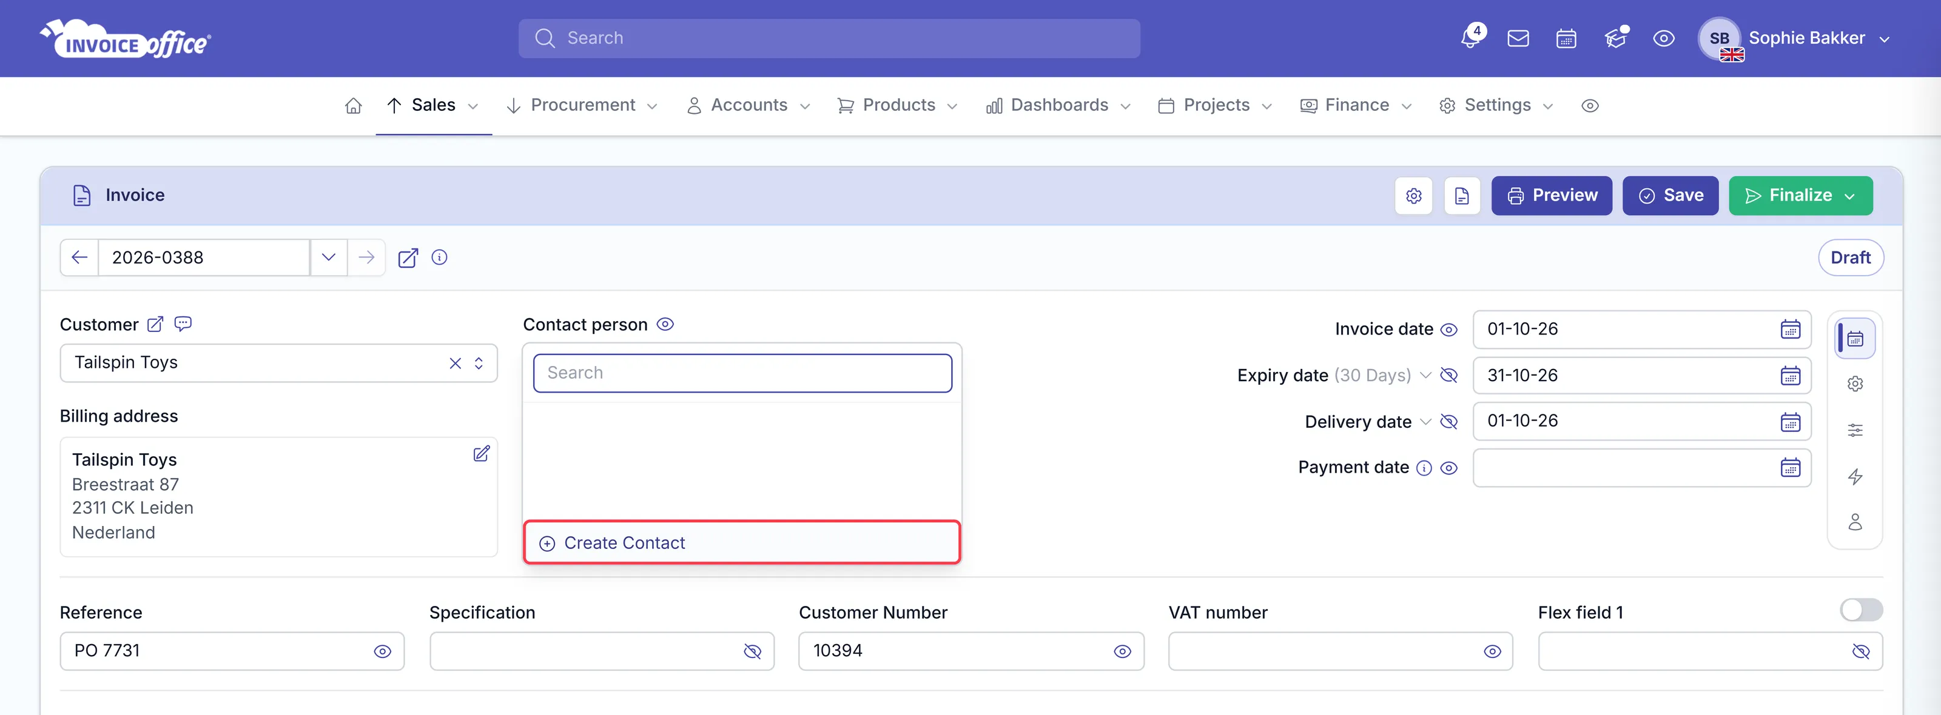Open the Dashboards menu
Screen dimensions: 1941x715
[x=1058, y=105]
